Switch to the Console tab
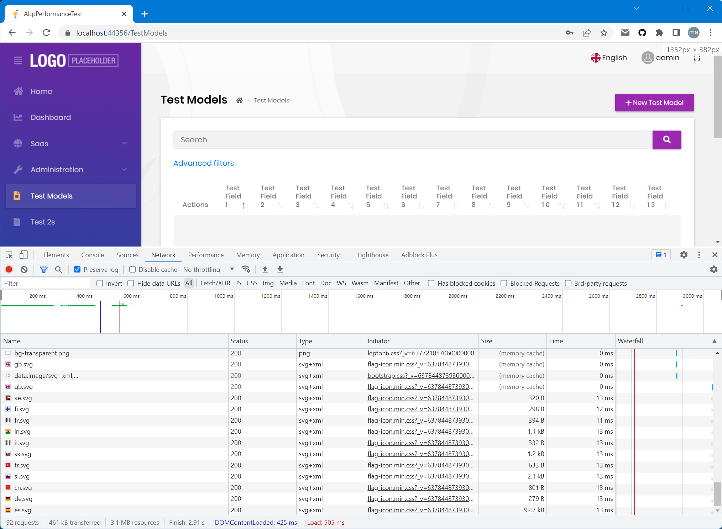The height and width of the screenshot is (529, 722). 92,255
